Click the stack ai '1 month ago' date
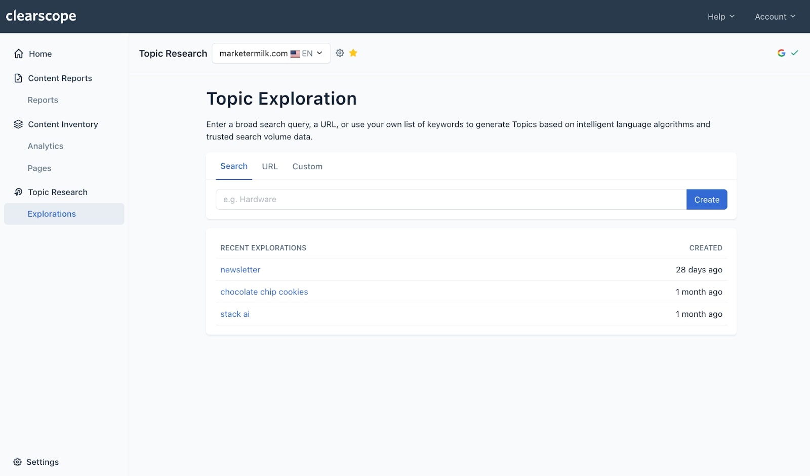The height and width of the screenshot is (476, 810). tap(699, 314)
